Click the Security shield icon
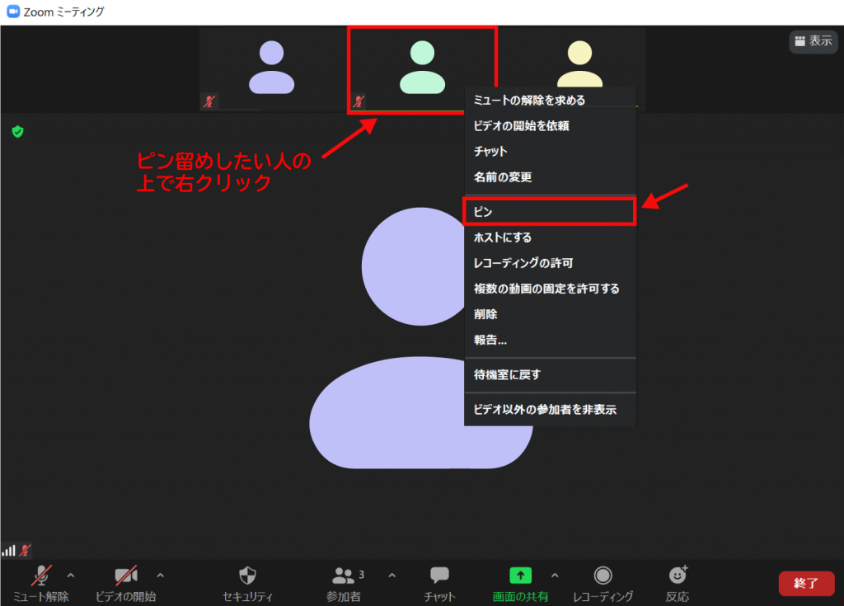844x606 pixels. tap(247, 575)
